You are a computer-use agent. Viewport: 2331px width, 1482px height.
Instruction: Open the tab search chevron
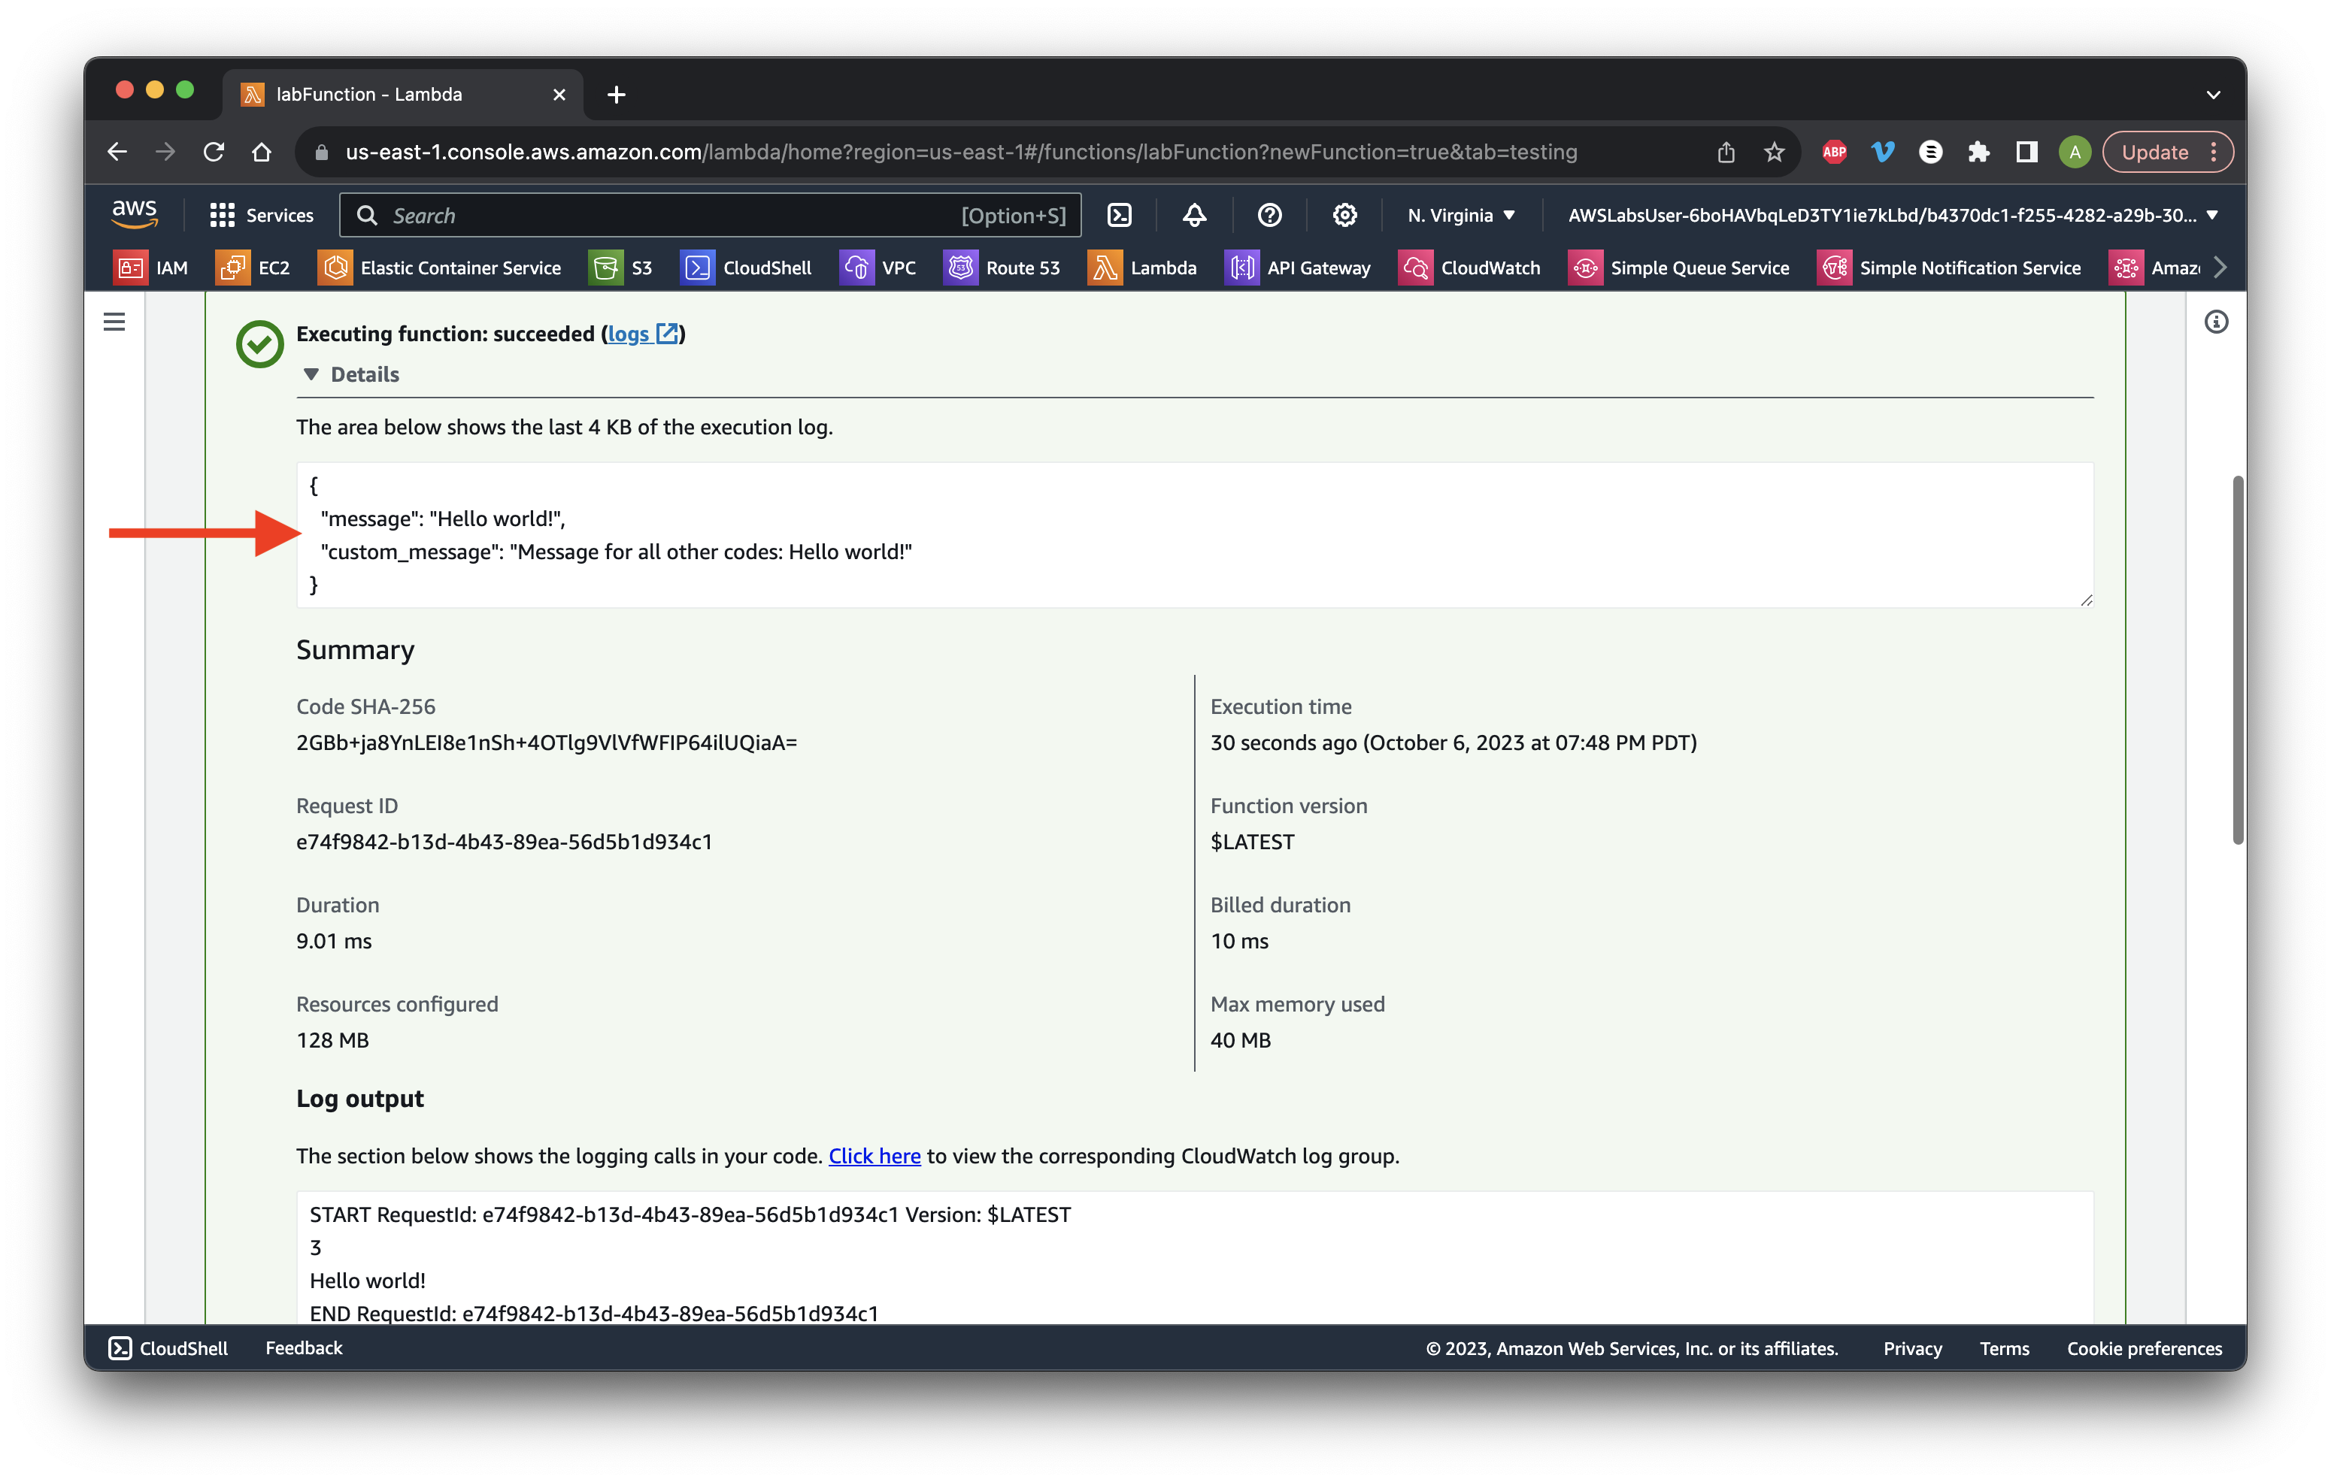2213,95
